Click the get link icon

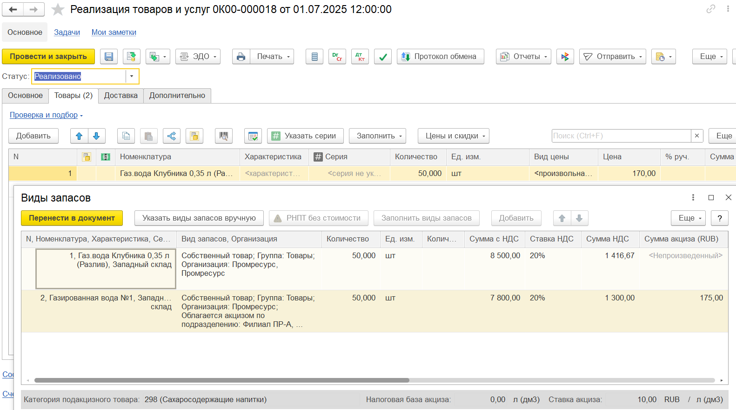tap(710, 9)
